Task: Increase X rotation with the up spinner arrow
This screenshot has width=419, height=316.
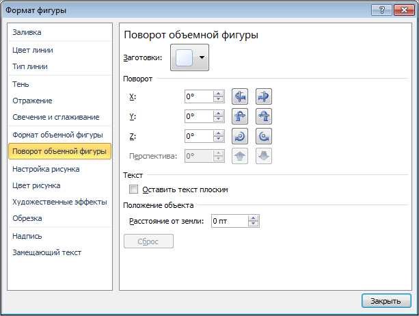Action: [219, 94]
